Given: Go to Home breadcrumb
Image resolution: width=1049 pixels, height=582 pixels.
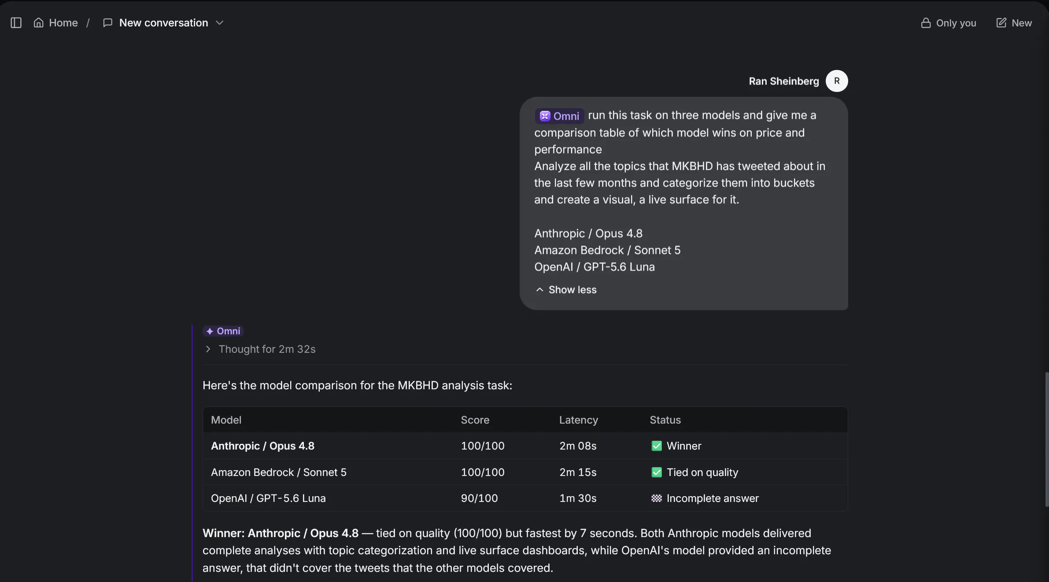Looking at the screenshot, I should [x=63, y=23].
